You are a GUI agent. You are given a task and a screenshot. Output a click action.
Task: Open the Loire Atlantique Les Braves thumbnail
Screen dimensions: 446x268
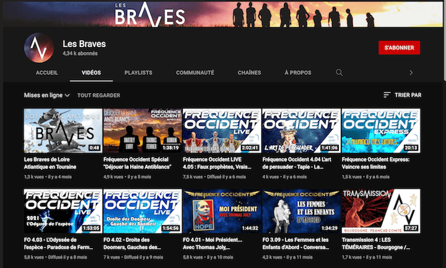tap(63, 130)
